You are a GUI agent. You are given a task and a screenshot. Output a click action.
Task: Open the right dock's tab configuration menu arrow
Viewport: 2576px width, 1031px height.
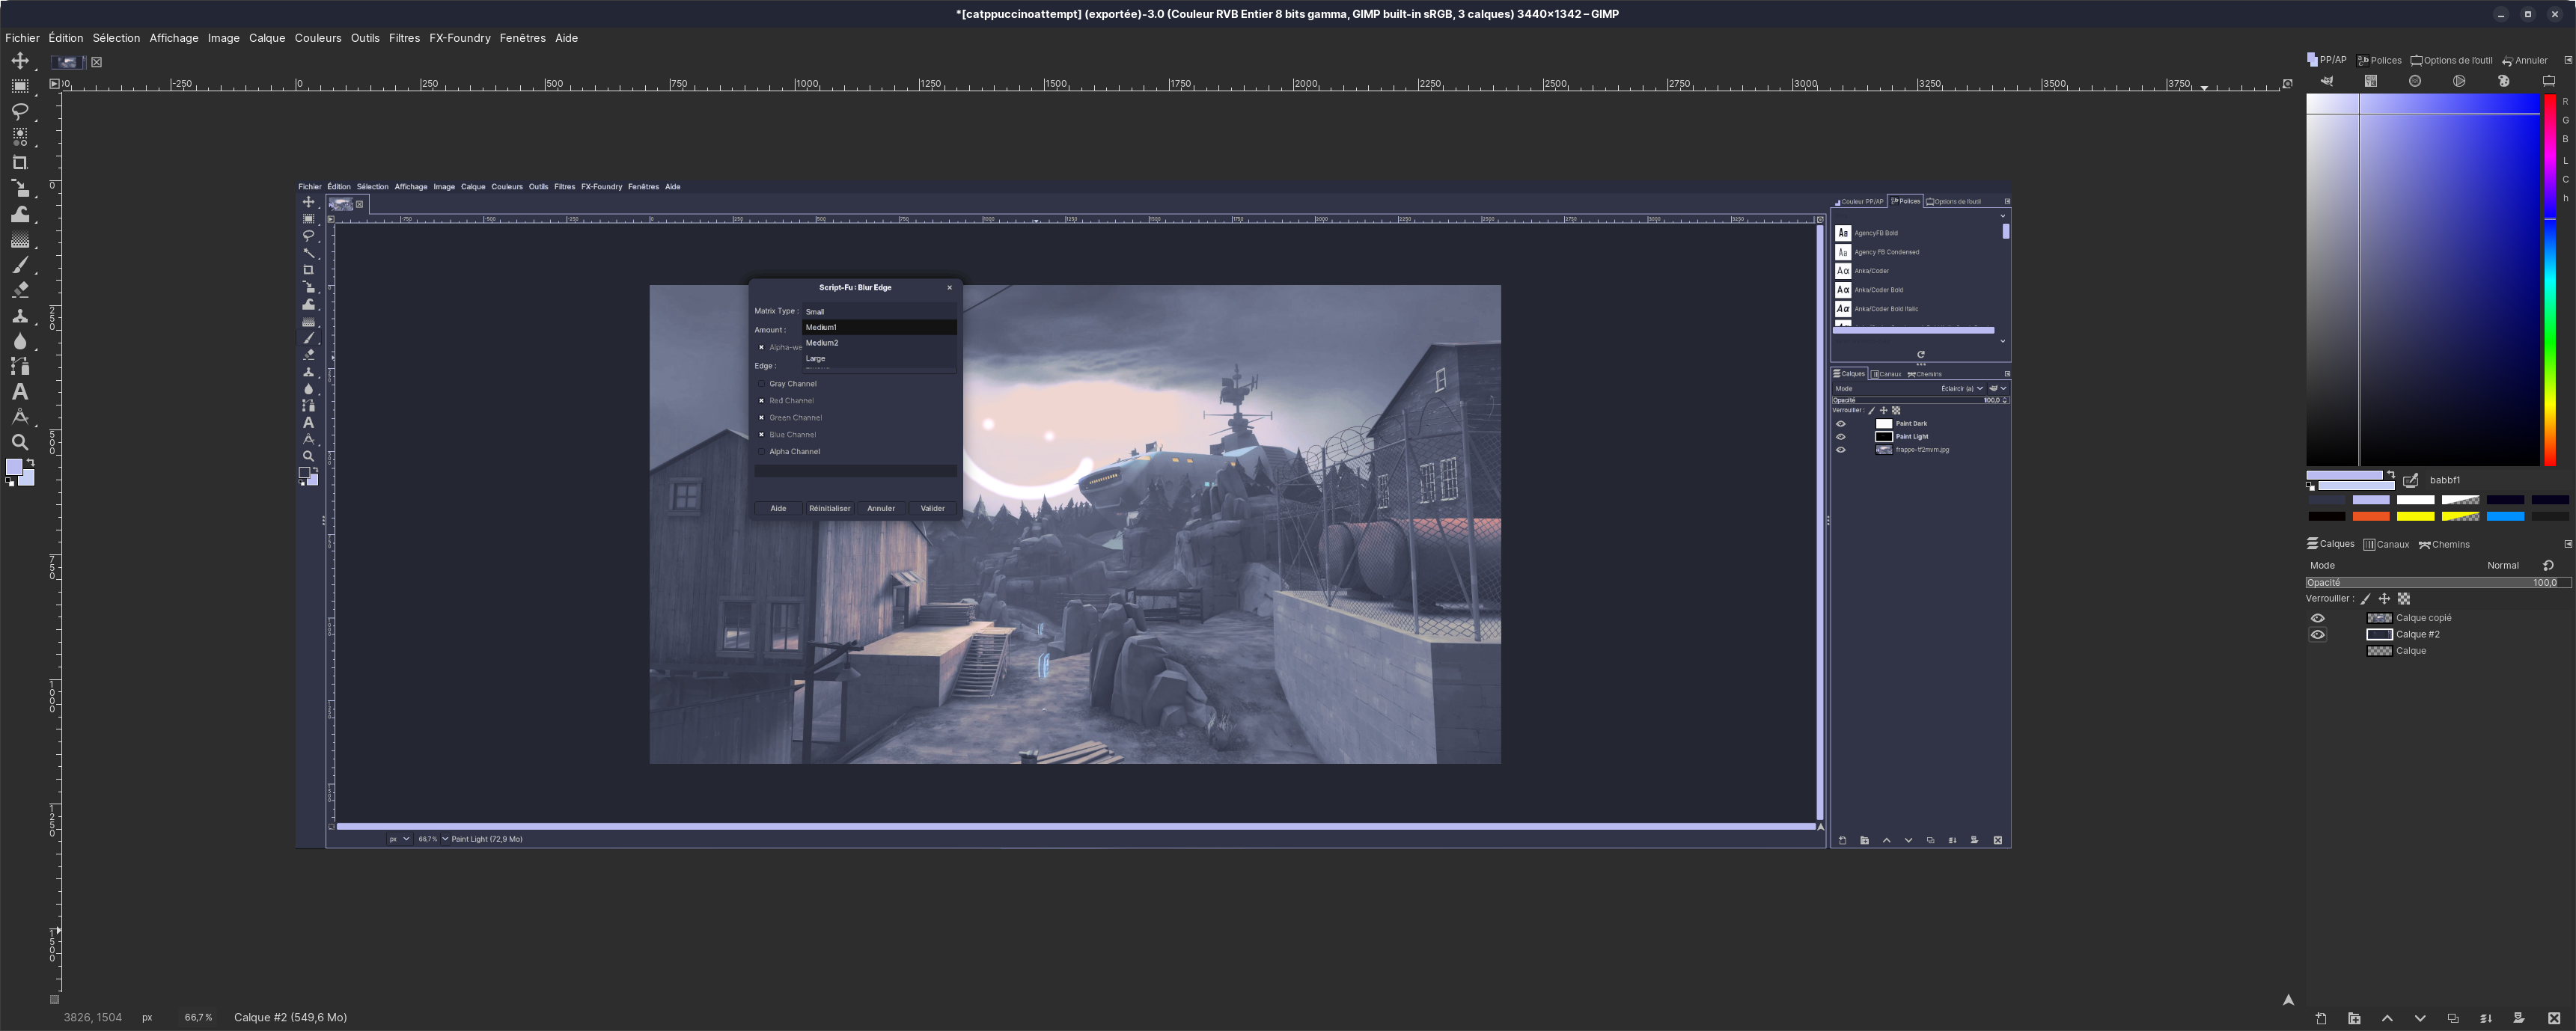pos(2567,60)
